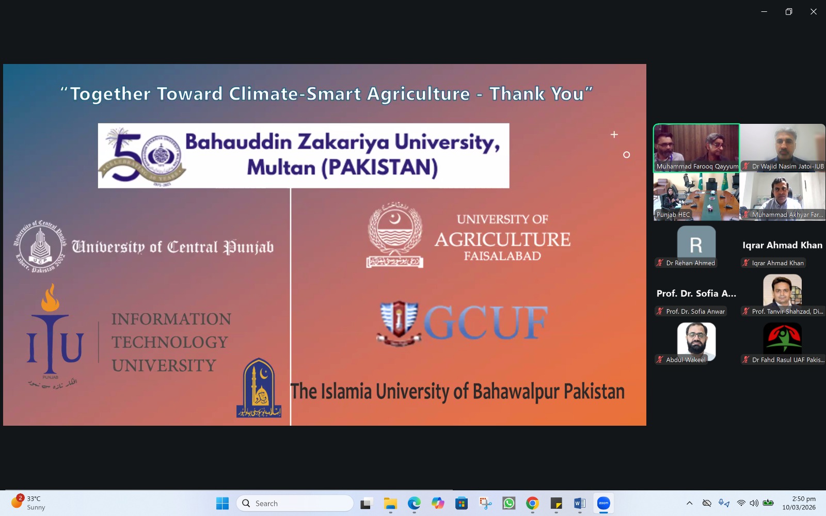The width and height of the screenshot is (826, 516).
Task: Click the shared slide presentation area
Action: click(324, 245)
